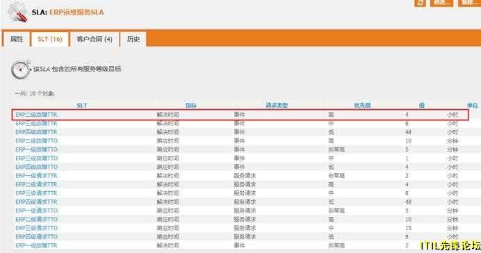Sort by the 单位 column header
The image size is (481, 253).
click(473, 106)
